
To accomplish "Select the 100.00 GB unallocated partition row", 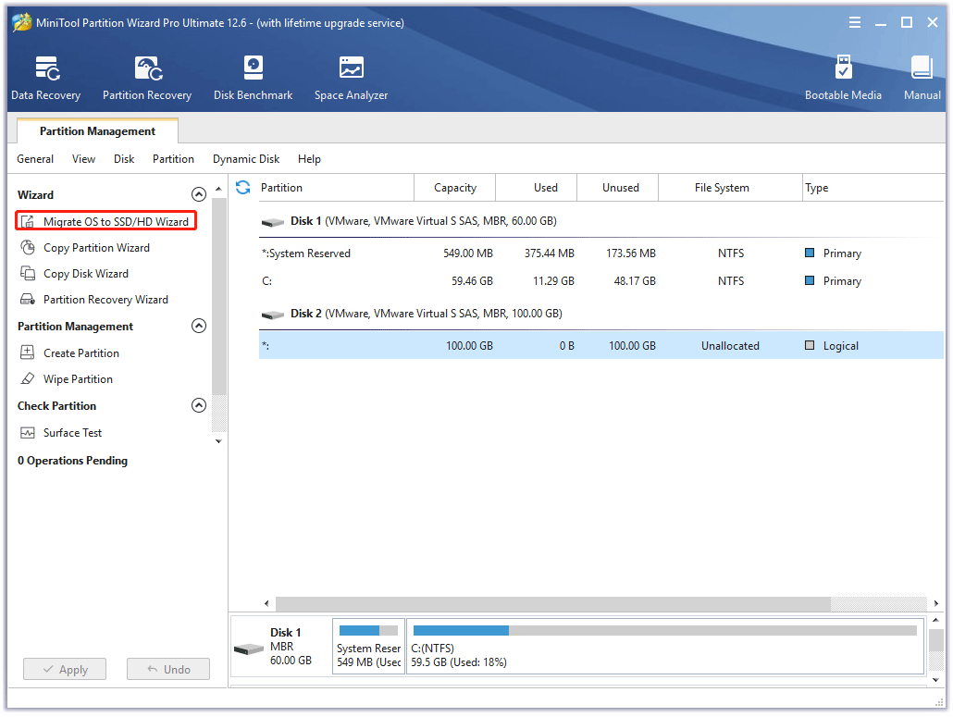I will 601,345.
